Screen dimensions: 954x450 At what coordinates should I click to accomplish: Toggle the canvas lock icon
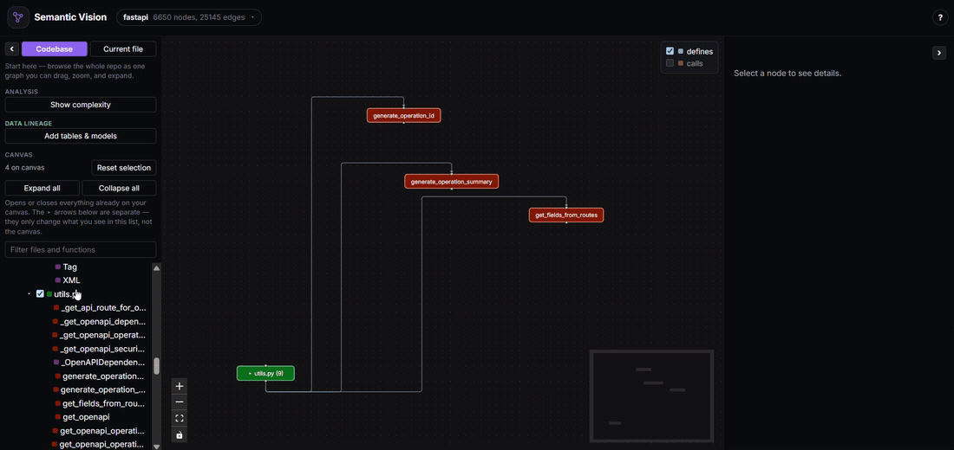point(179,434)
